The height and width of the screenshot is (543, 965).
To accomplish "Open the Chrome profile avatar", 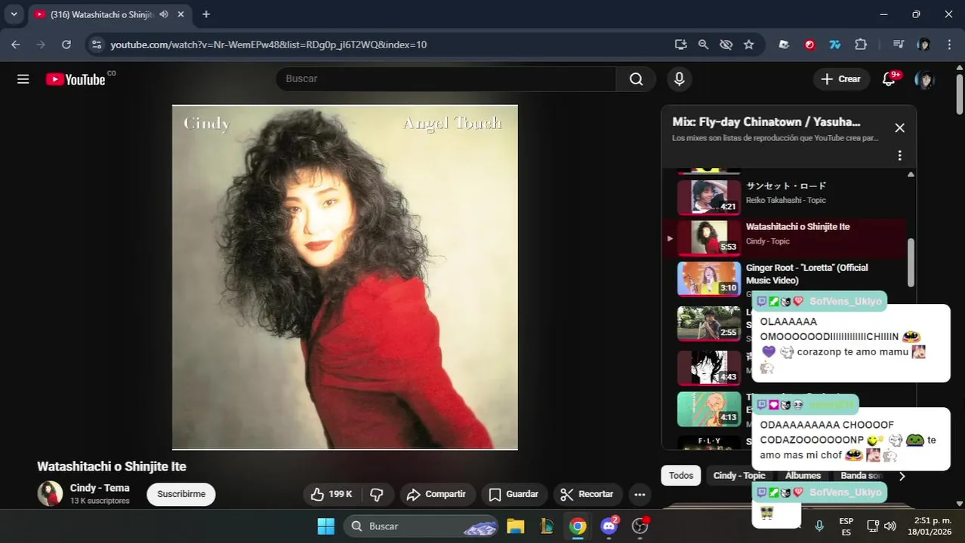I will 923,44.
